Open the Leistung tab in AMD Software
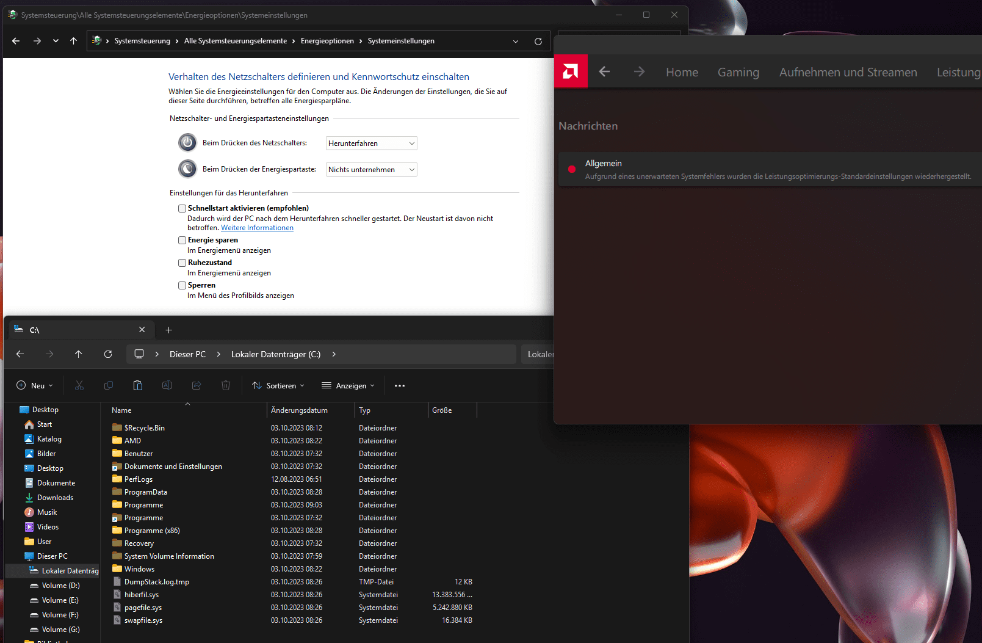 tap(959, 72)
